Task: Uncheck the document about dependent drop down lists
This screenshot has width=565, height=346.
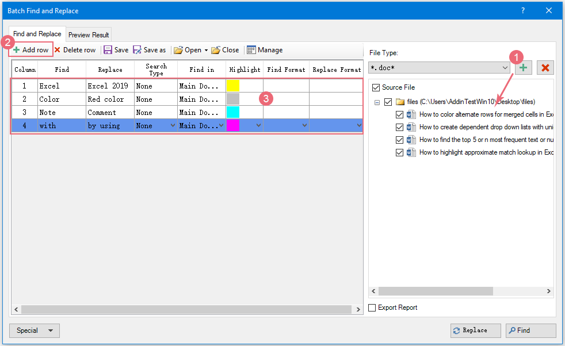Action: click(400, 127)
